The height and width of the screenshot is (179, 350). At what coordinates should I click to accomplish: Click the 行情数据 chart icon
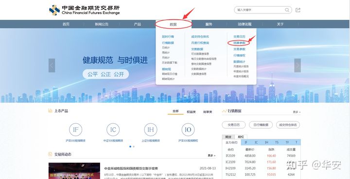[224, 111]
